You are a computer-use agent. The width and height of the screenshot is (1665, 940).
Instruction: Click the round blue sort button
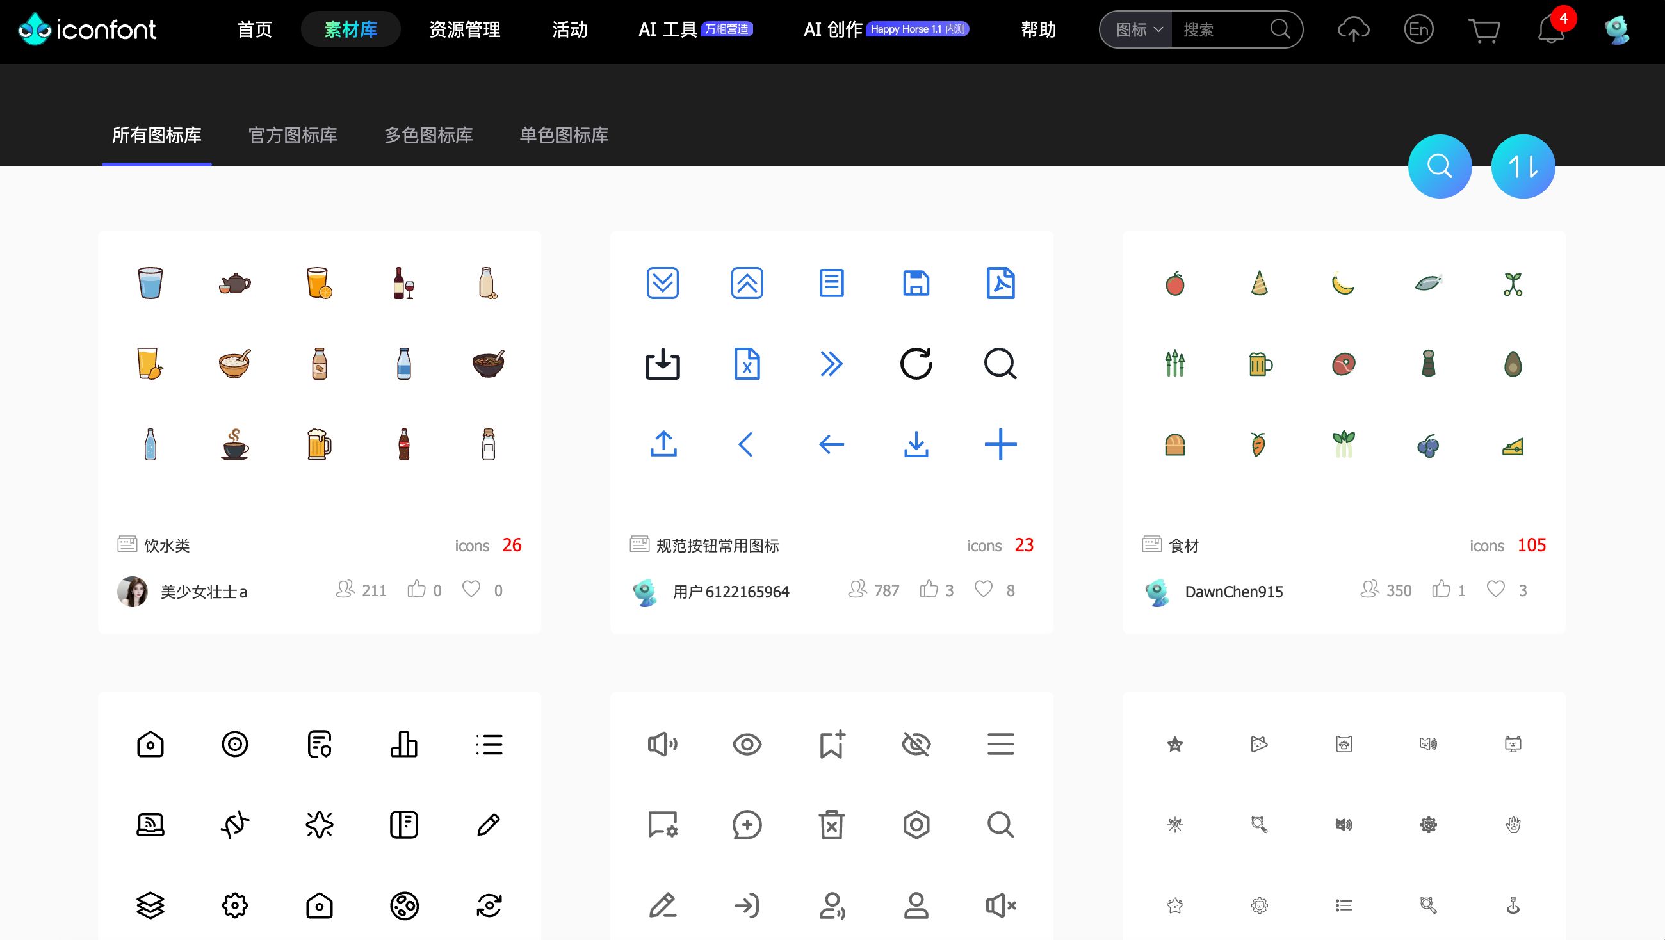1523,166
